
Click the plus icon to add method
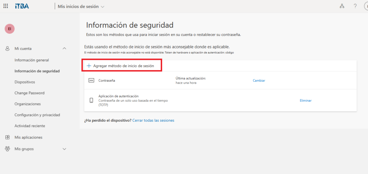click(89, 66)
